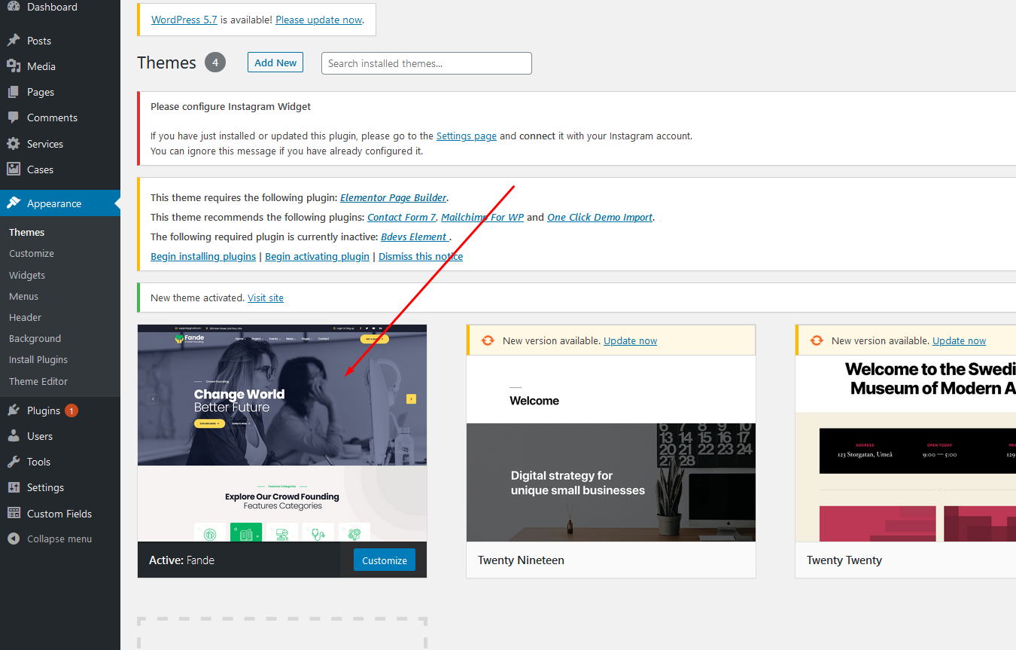This screenshot has width=1016, height=650.
Task: Click the Tools wrench icon
Action: click(14, 462)
